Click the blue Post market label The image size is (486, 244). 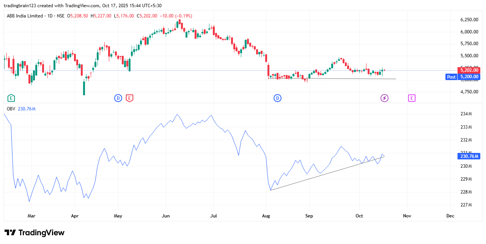coord(451,77)
